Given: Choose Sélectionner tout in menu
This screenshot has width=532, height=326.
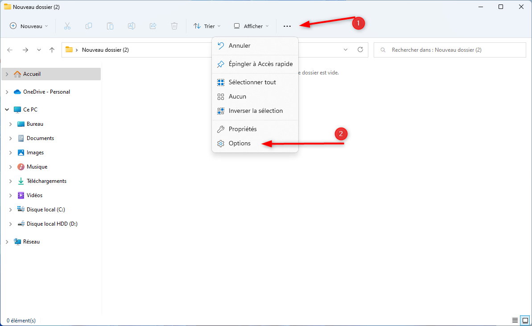Looking at the screenshot, I should pos(255,83).
